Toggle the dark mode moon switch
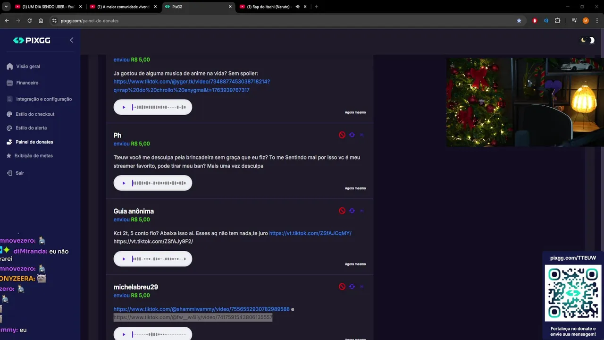This screenshot has width=604, height=340. [587, 40]
